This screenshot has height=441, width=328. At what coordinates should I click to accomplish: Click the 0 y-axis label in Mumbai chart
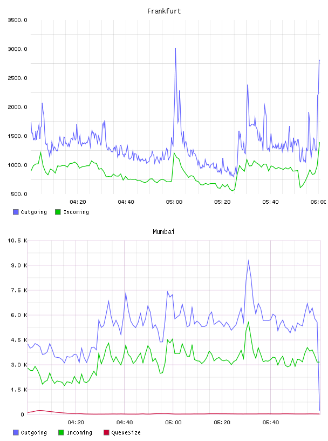pos(23,415)
